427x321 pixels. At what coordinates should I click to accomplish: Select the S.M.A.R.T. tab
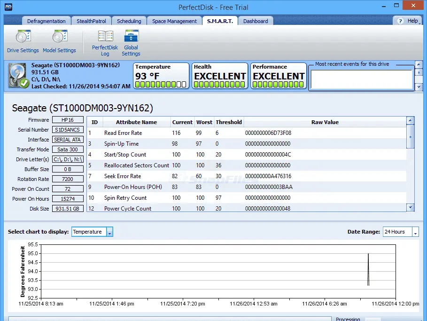tap(220, 21)
